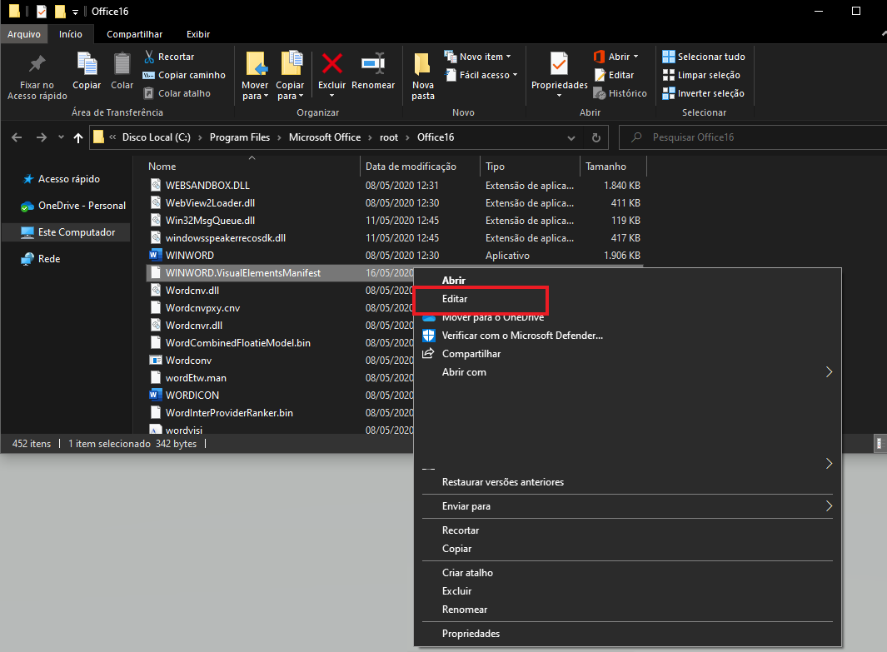Click the WINWORD application icon

pyautogui.click(x=155, y=255)
